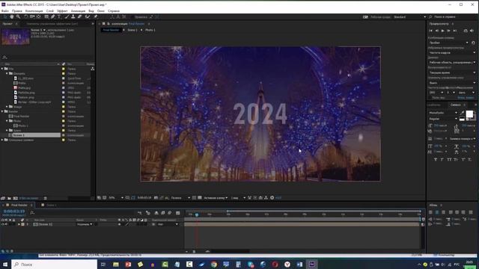Screen dimensions: 479x269
Task: Switch to the Effect Controls panel tab
Action: [52, 23]
